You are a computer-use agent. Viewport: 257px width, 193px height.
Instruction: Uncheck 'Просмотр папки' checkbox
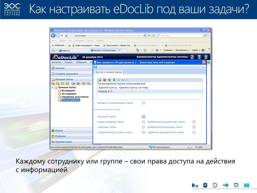click(144, 117)
